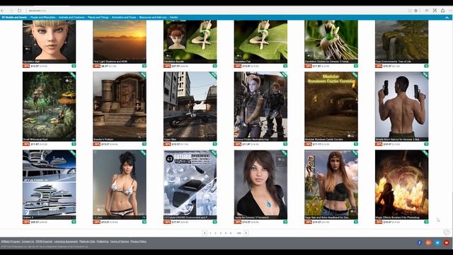Open the Contact Us footer link
Viewport: 453px width, 255px height.
[28, 242]
